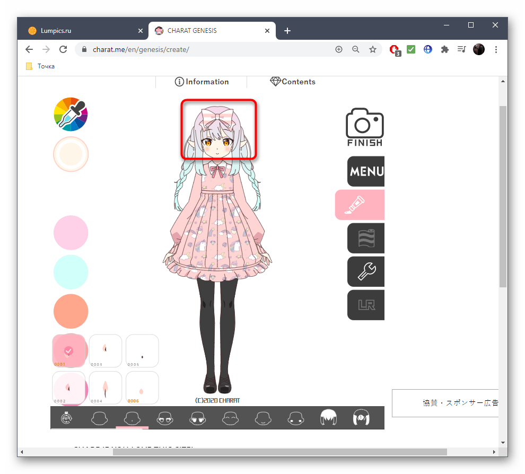Toggle the LR left-right mode

366,305
